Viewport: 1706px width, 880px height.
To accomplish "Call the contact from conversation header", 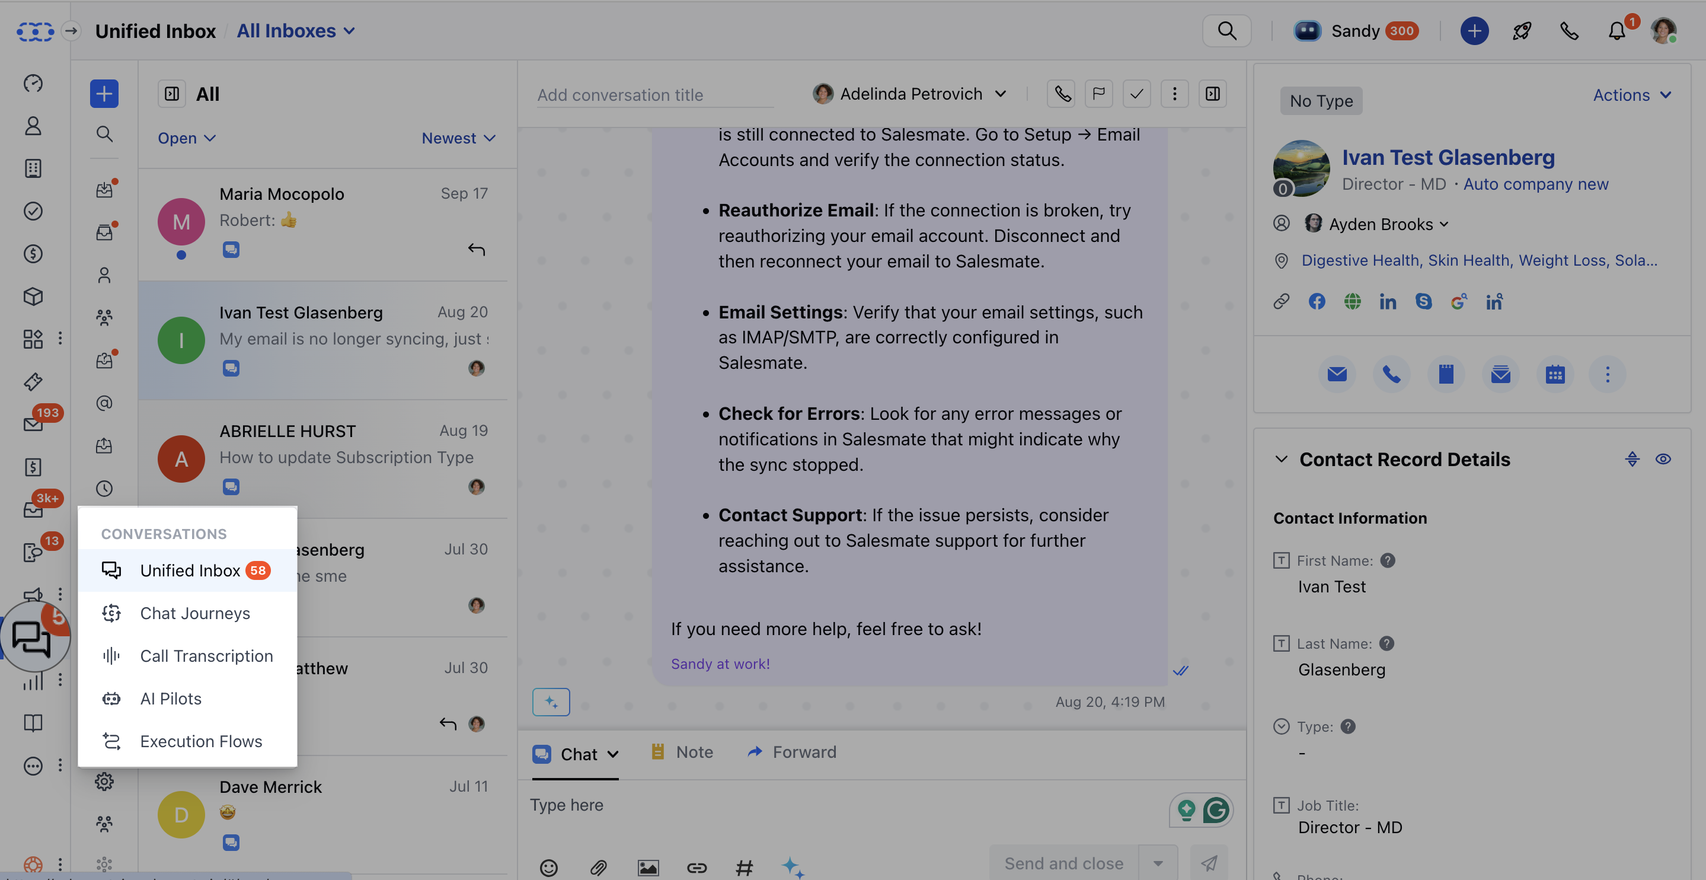I will pos(1062,94).
